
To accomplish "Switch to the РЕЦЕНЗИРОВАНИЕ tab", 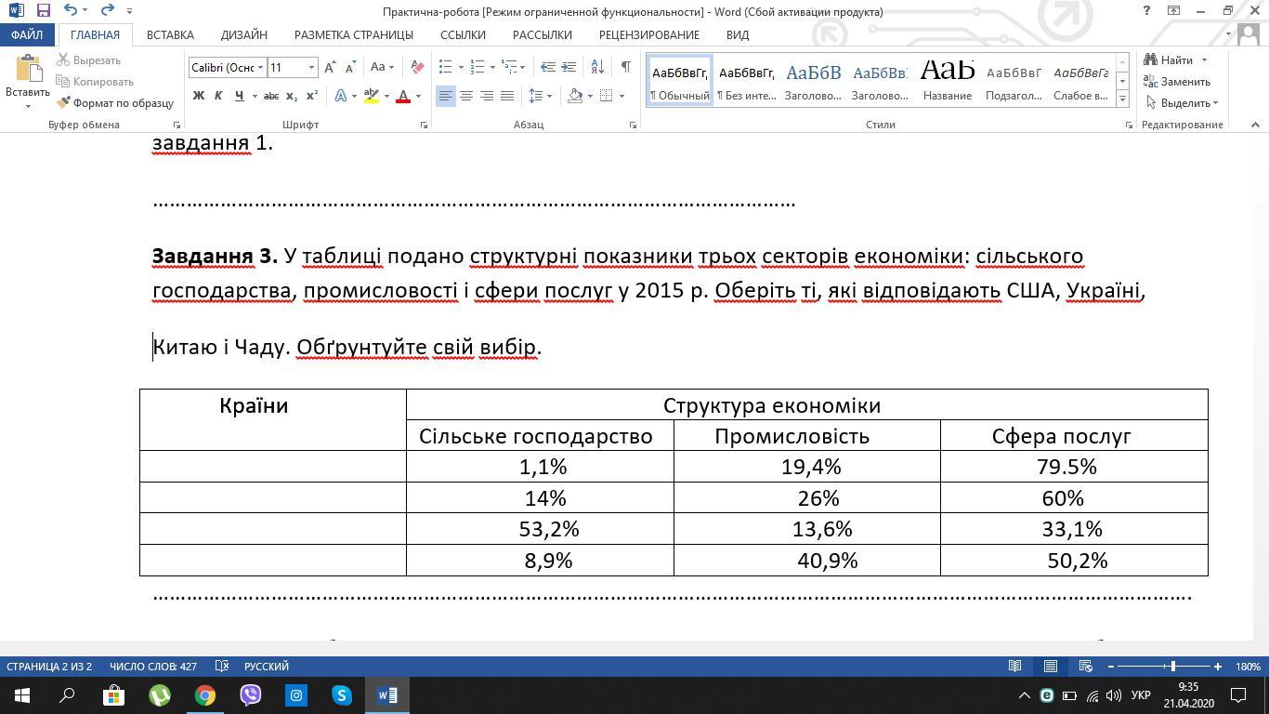I will 648,34.
